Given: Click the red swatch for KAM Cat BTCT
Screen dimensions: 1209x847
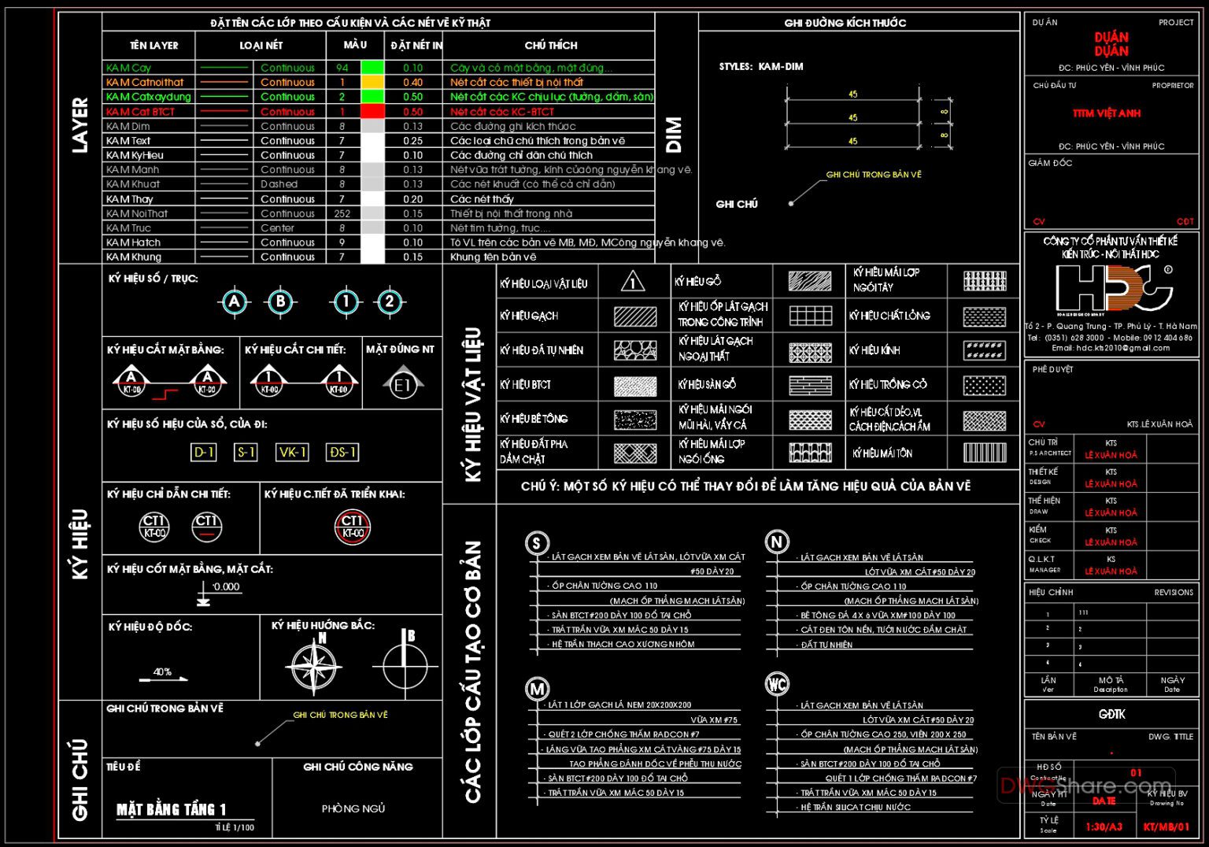Looking at the screenshot, I should tap(372, 112).
